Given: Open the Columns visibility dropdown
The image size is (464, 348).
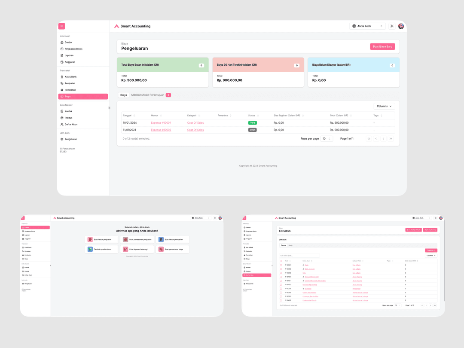Looking at the screenshot, I should (x=384, y=106).
